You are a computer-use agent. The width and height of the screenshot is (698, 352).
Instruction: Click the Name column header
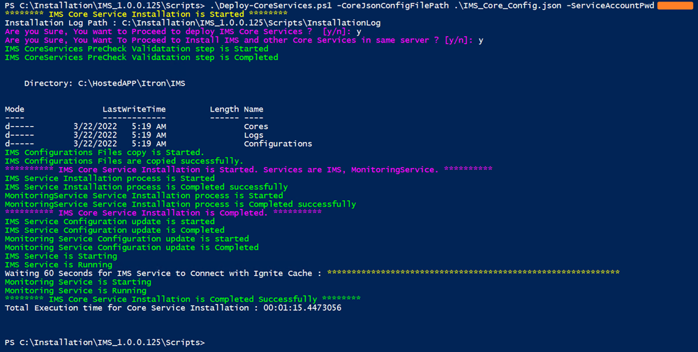(253, 109)
